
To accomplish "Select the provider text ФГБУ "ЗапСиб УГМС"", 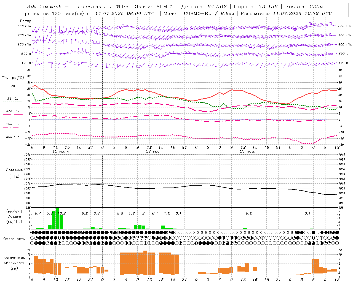I will 145,7.
